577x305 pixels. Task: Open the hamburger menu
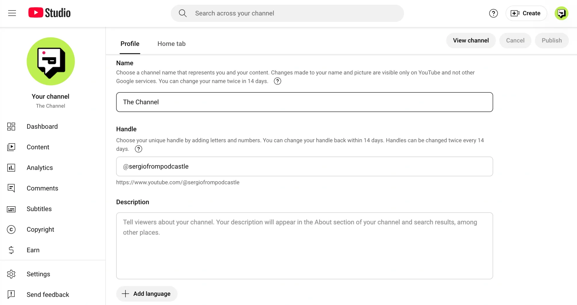click(12, 13)
